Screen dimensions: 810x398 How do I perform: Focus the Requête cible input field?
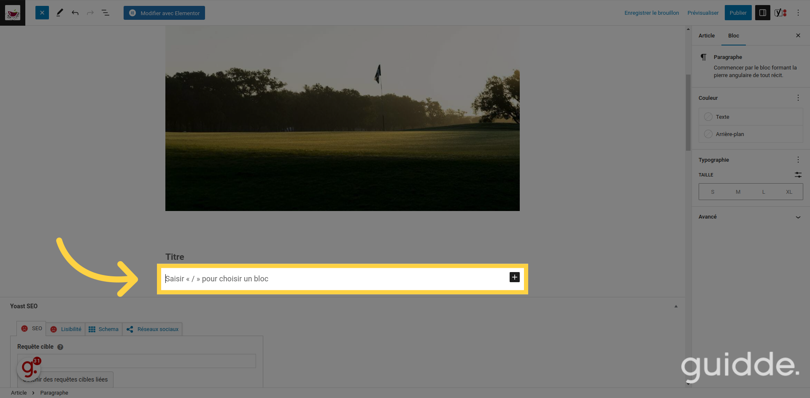pos(137,361)
